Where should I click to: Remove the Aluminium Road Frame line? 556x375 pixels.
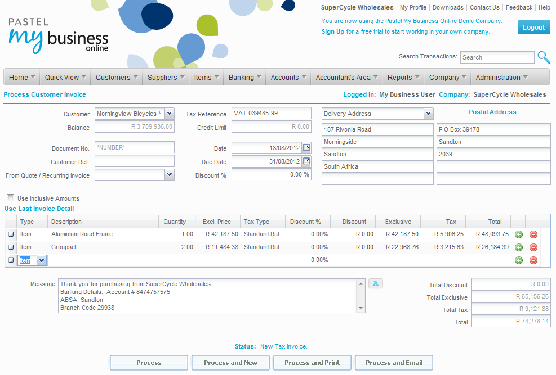click(x=533, y=234)
